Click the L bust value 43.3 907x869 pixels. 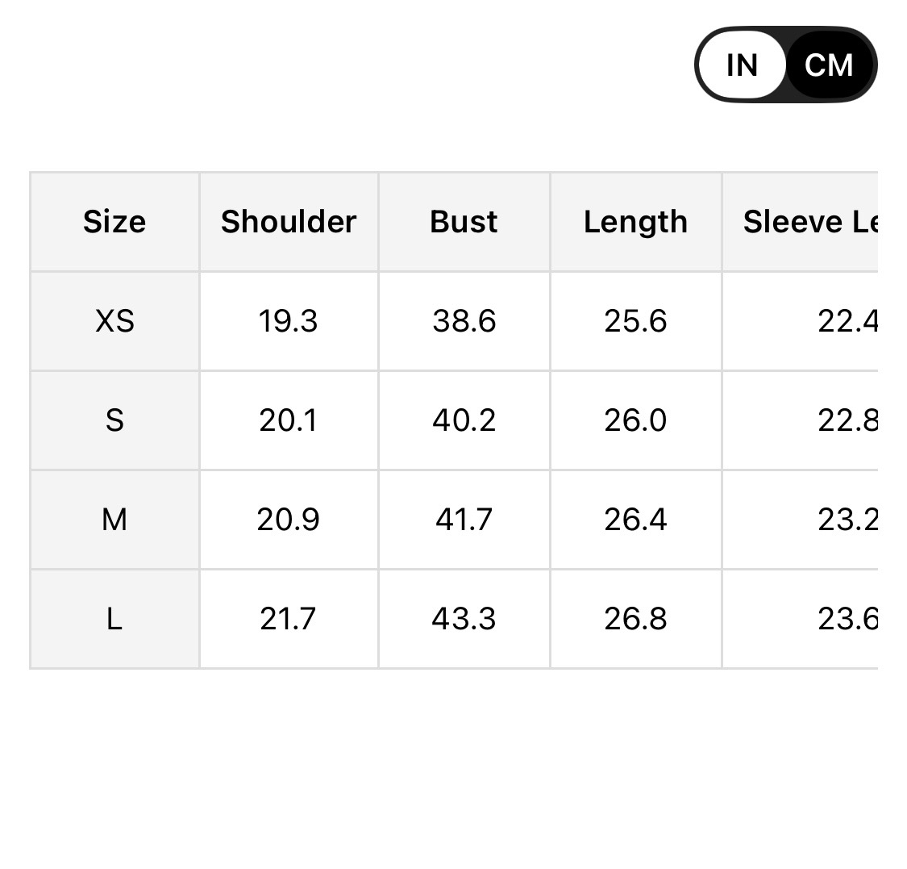[464, 619]
